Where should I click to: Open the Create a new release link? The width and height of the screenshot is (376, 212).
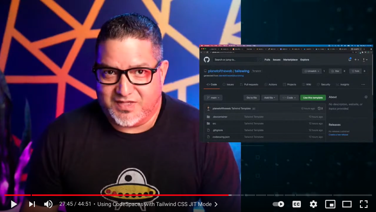click(338, 135)
